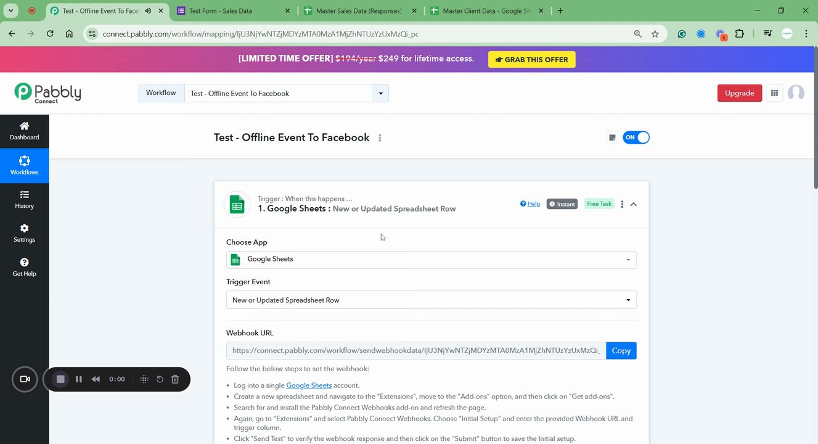Open the Chrome three-dot menu

(806, 34)
